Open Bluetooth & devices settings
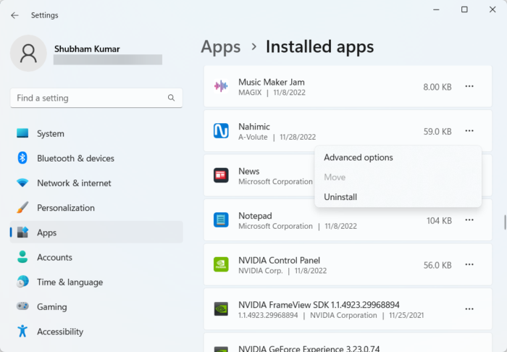The width and height of the screenshot is (507, 352). pos(75,159)
